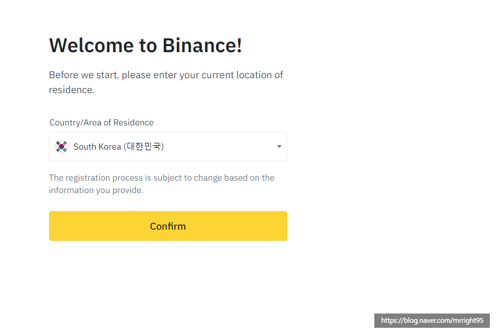
Task: Select the South Korea (대한민국) text
Action: click(x=119, y=147)
